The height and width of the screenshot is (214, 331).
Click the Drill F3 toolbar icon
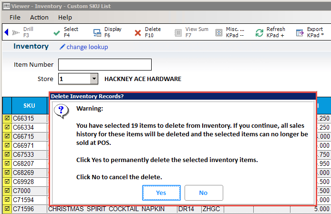tap(16, 32)
